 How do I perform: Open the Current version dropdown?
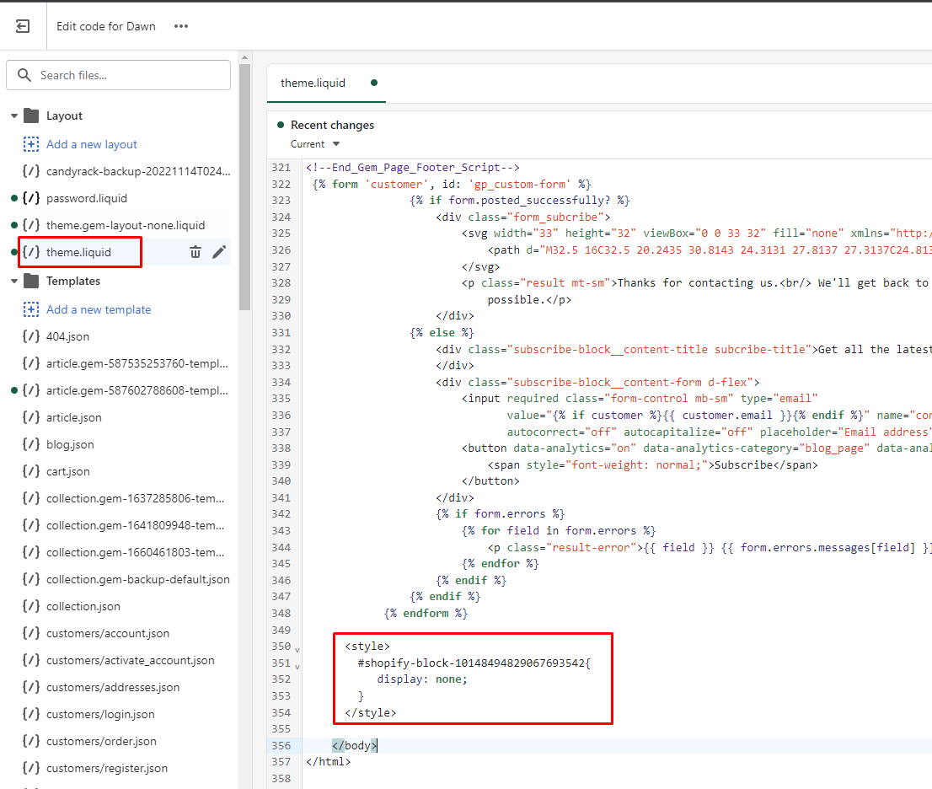[315, 144]
